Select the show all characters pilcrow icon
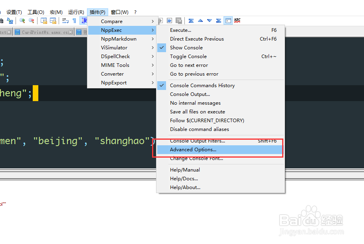Image resolution: width=364 pixels, height=244 pixels. [x=75, y=20]
